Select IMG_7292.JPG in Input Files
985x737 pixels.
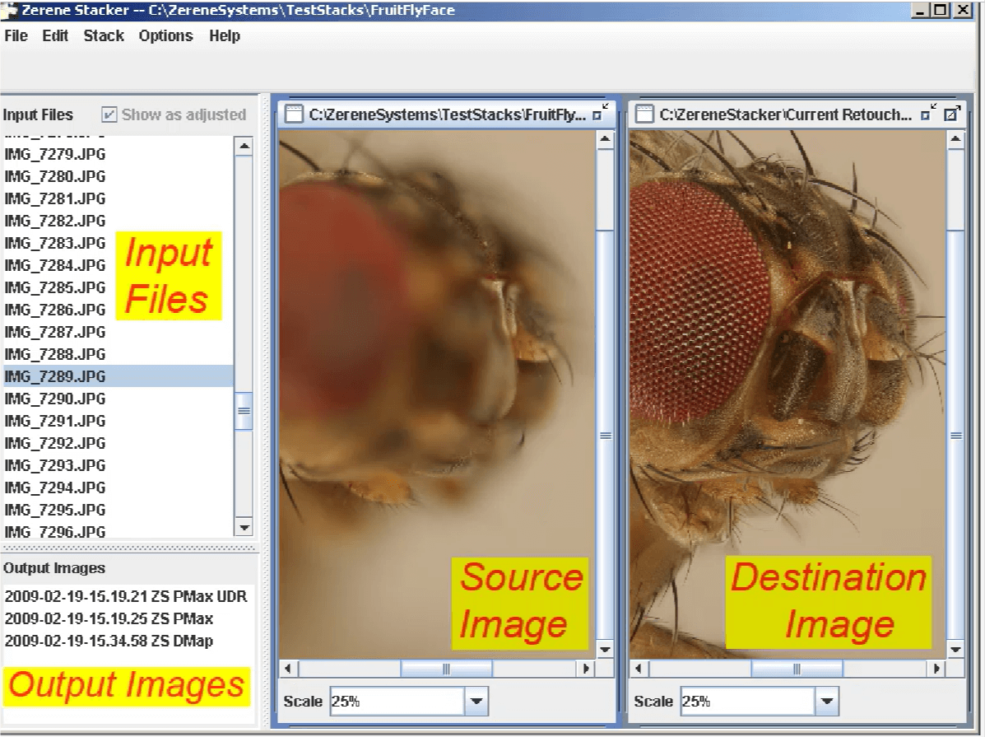(x=118, y=443)
